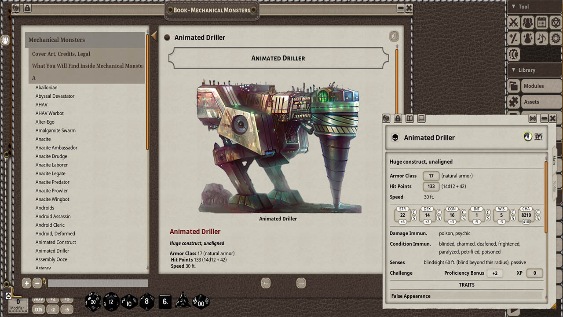Toggle the lock on the Animated Driller window
The width and height of the screenshot is (563, 317).
coord(398,118)
